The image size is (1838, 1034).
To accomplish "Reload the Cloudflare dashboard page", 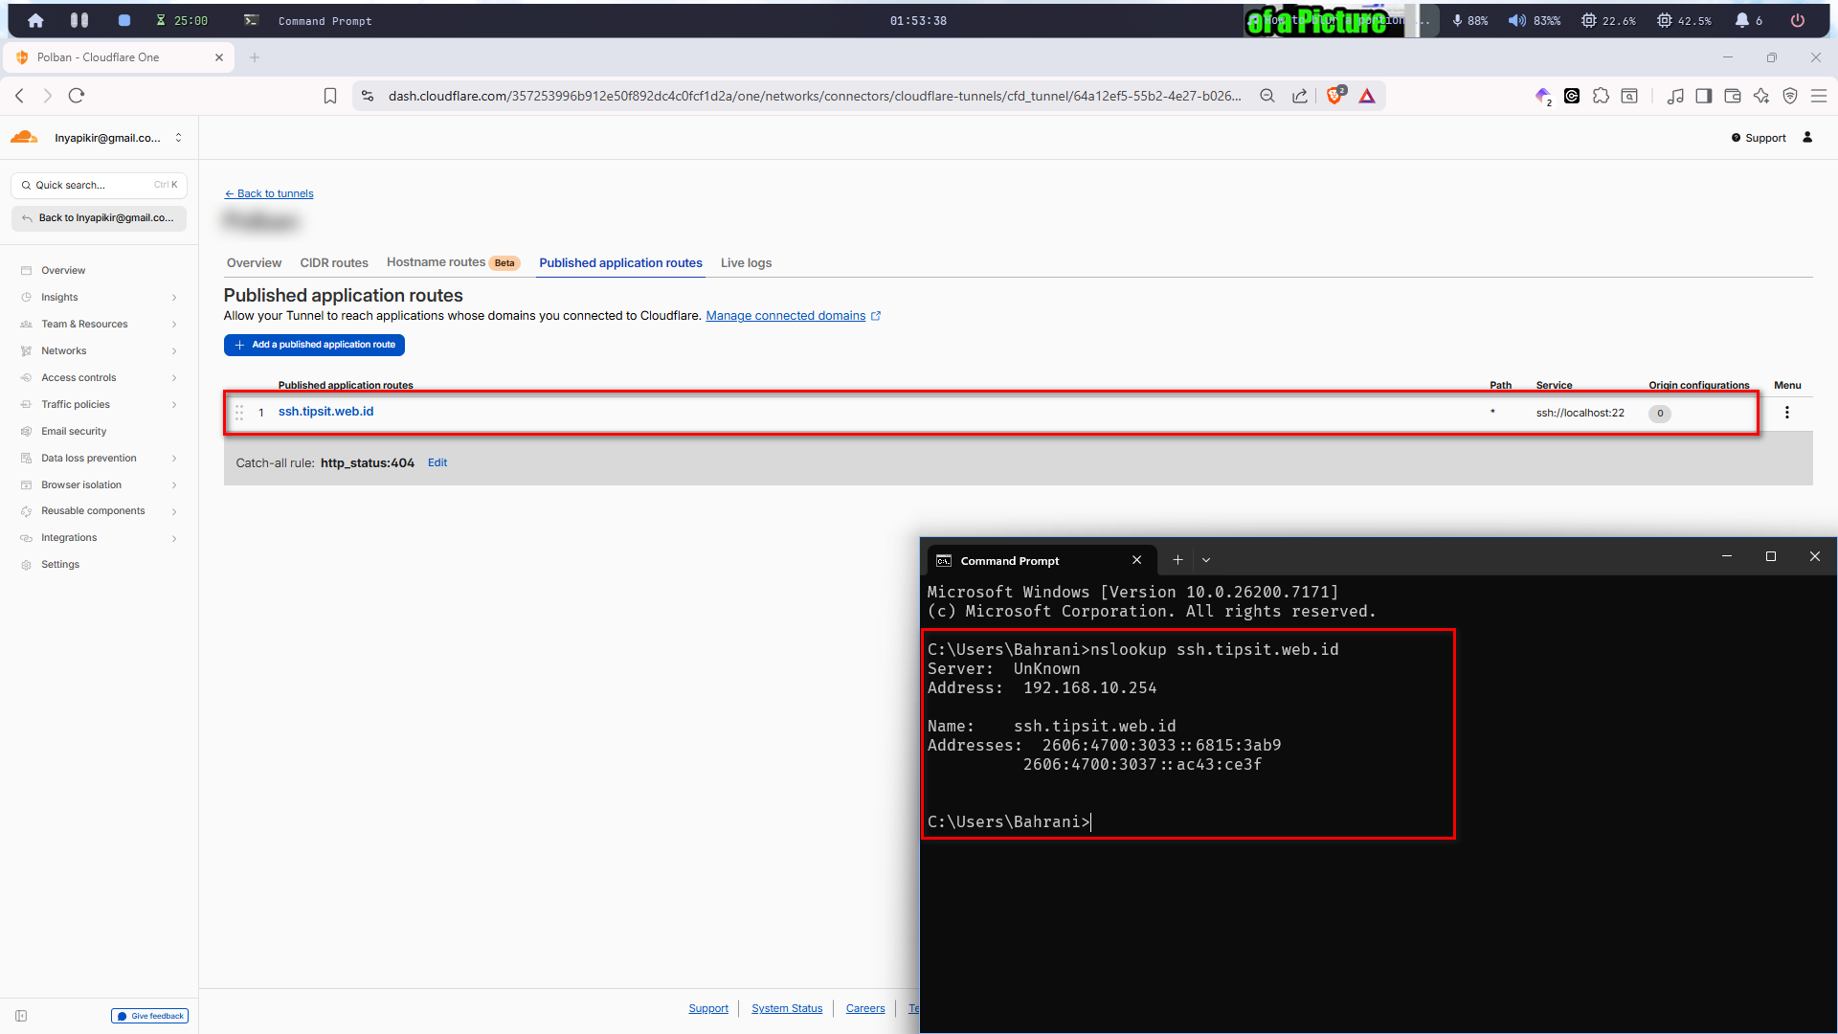I will coord(77,96).
